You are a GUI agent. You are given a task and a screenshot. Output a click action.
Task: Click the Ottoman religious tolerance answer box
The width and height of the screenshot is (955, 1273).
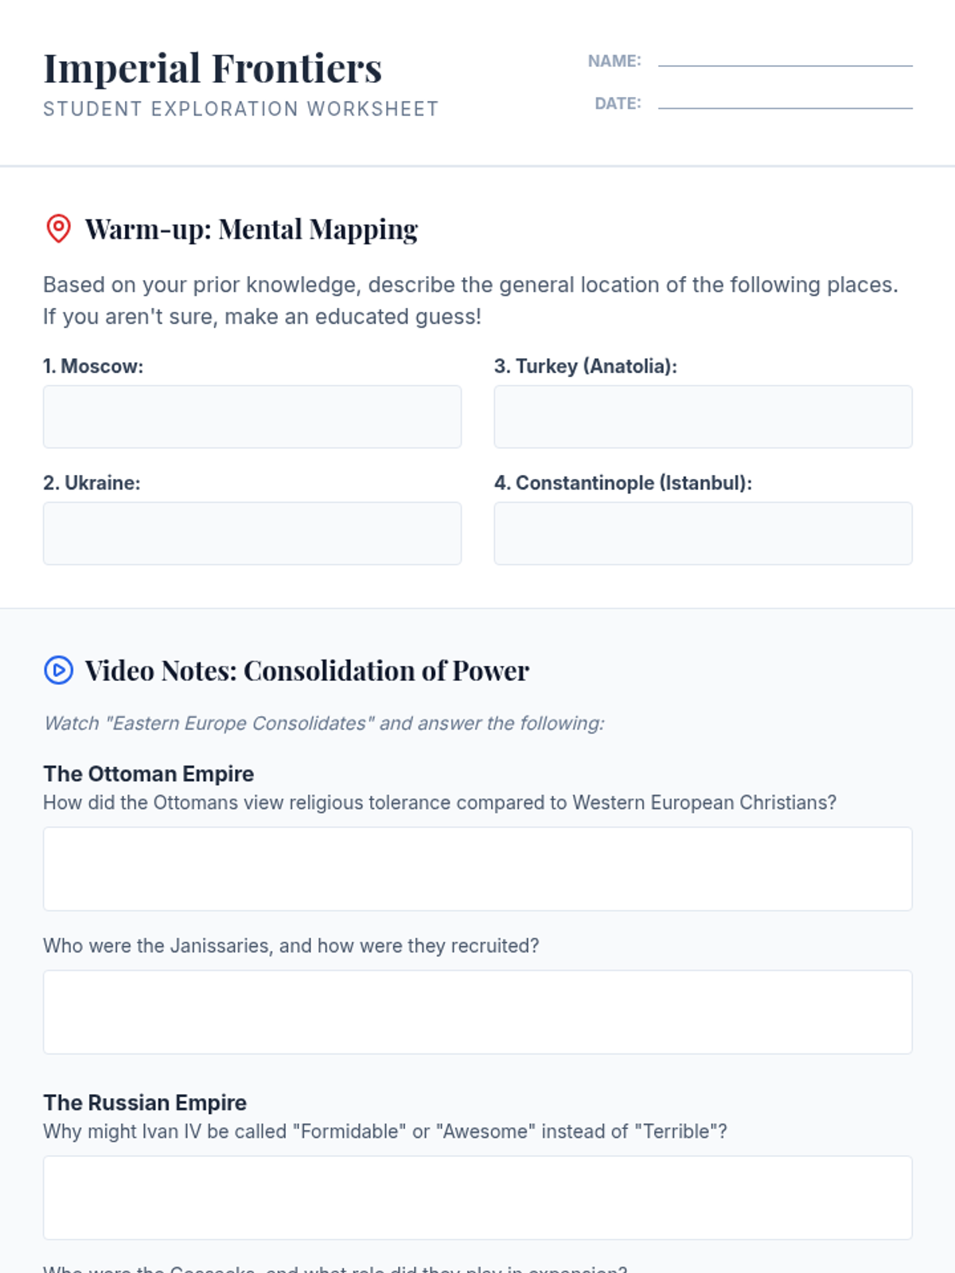pos(477,869)
